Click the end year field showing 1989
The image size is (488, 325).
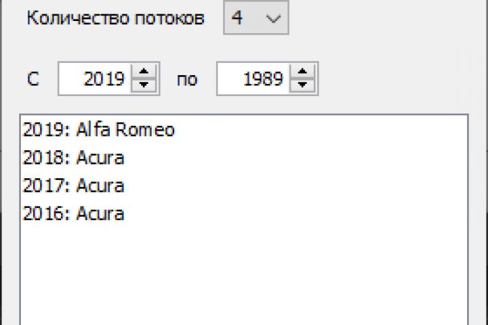[x=262, y=79]
